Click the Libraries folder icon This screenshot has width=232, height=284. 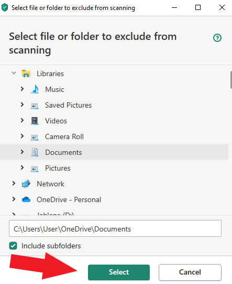tap(26, 73)
